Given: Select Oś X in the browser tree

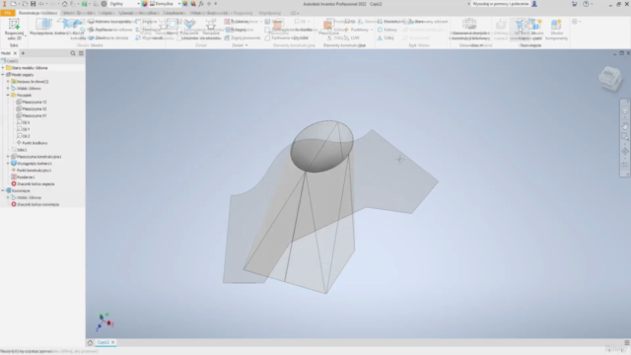Looking at the screenshot, I should tap(24, 122).
